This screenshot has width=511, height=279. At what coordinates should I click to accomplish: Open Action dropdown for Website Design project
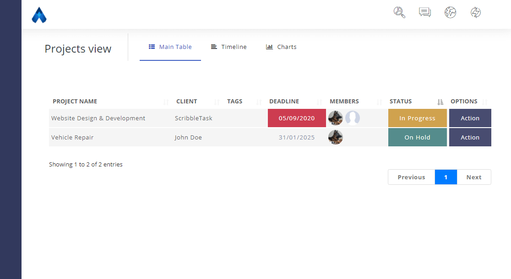[x=470, y=118]
